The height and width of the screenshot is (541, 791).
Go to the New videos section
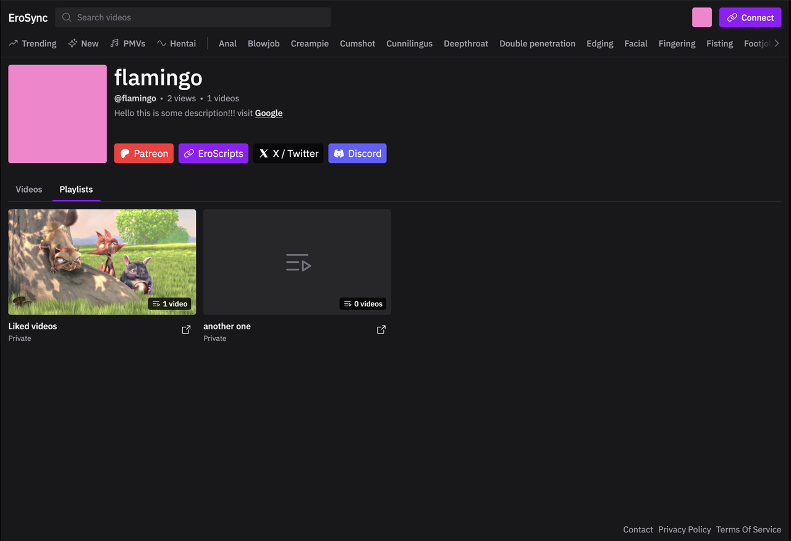coord(83,43)
